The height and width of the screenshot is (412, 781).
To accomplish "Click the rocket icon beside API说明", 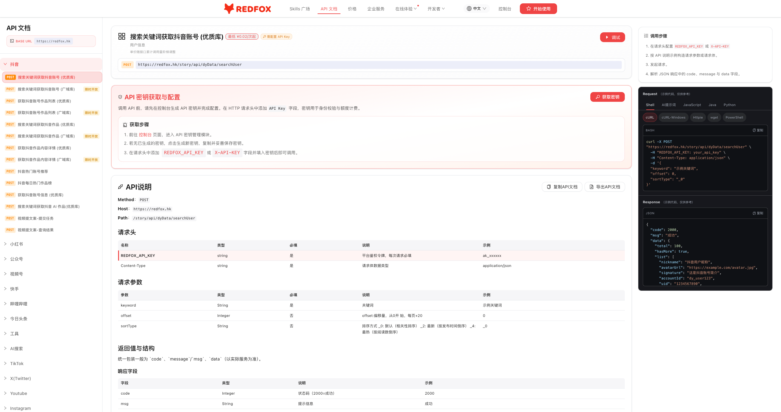I will coord(121,187).
